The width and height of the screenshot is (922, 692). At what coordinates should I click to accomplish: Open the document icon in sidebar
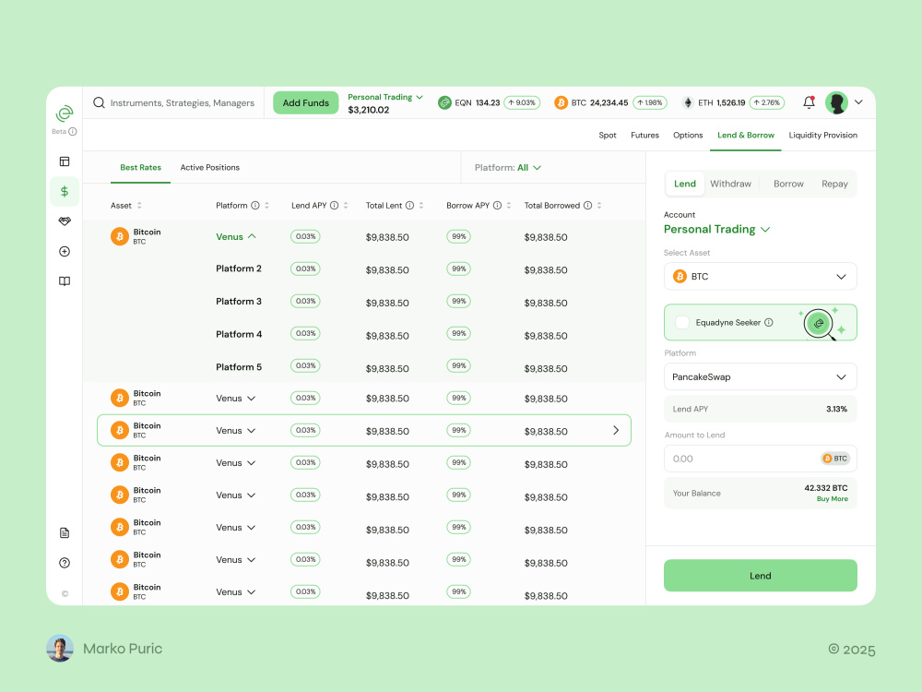(65, 532)
